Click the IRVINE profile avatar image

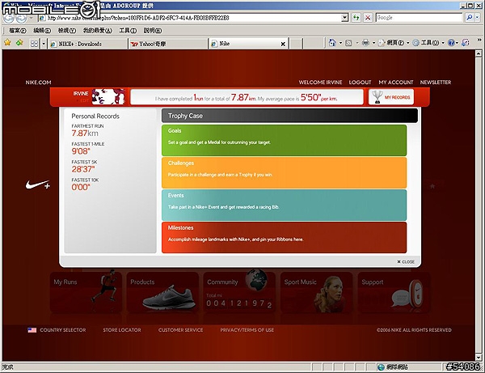pyautogui.click(x=108, y=96)
